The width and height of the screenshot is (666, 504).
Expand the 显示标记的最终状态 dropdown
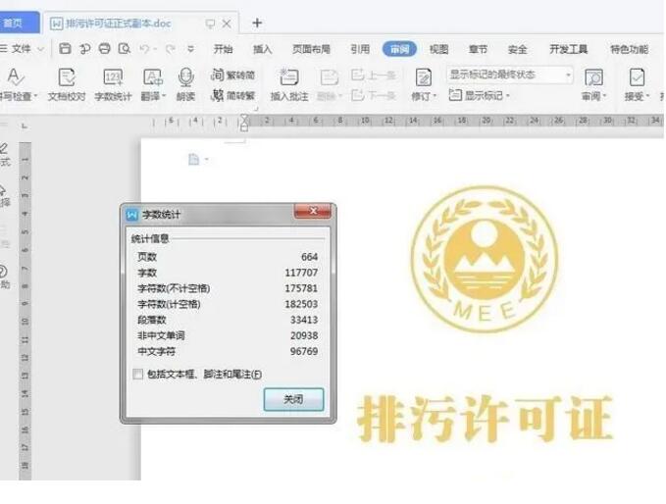(568, 75)
